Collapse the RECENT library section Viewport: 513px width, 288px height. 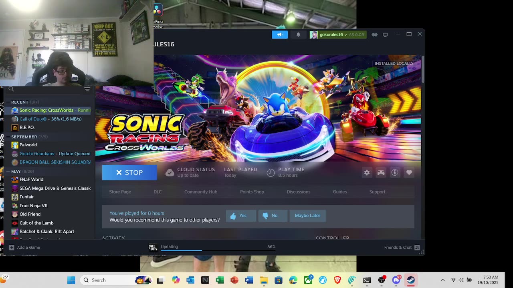point(8,102)
